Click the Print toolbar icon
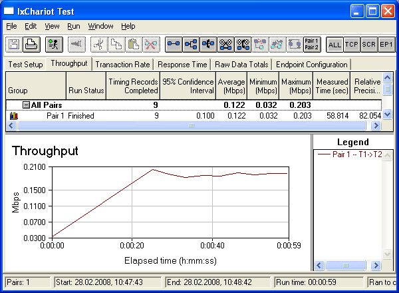399x293 pixels. pos(31,45)
